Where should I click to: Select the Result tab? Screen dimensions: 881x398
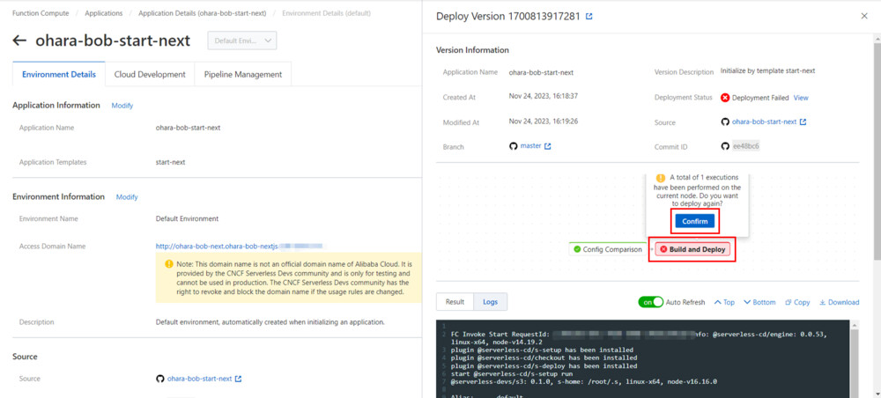click(455, 302)
